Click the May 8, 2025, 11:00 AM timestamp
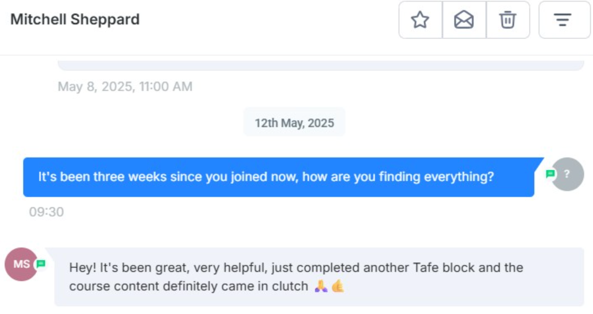Screen dimensions: 593x314 coord(125,87)
